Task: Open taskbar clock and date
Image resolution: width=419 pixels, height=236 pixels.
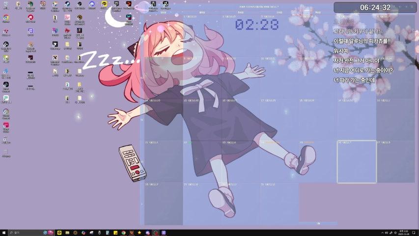Action: (x=404, y=233)
